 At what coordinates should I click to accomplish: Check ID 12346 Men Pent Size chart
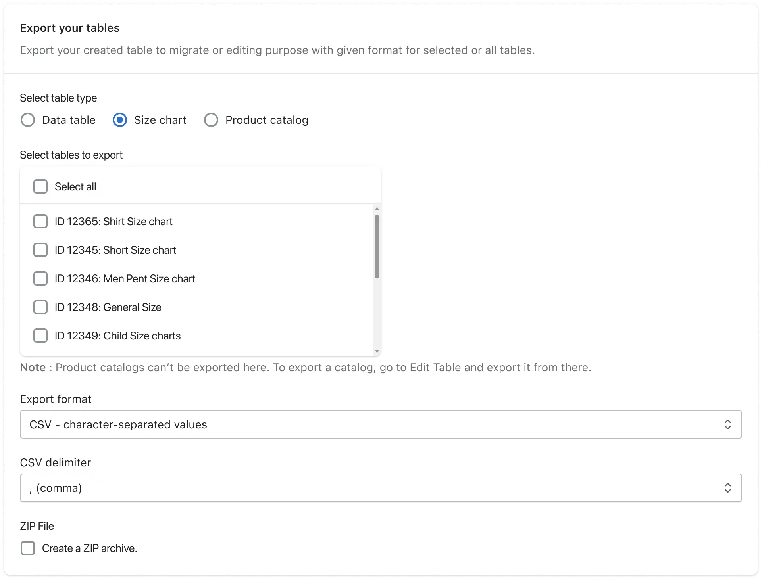pyautogui.click(x=40, y=278)
